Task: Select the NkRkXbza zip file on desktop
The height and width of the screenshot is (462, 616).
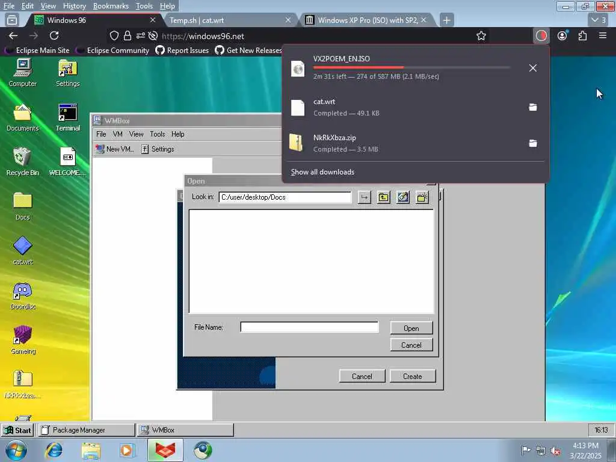Action: coord(22,384)
